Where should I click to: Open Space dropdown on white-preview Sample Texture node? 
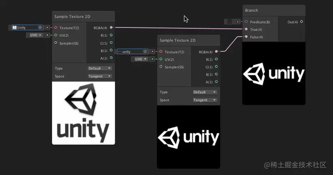tap(99, 76)
